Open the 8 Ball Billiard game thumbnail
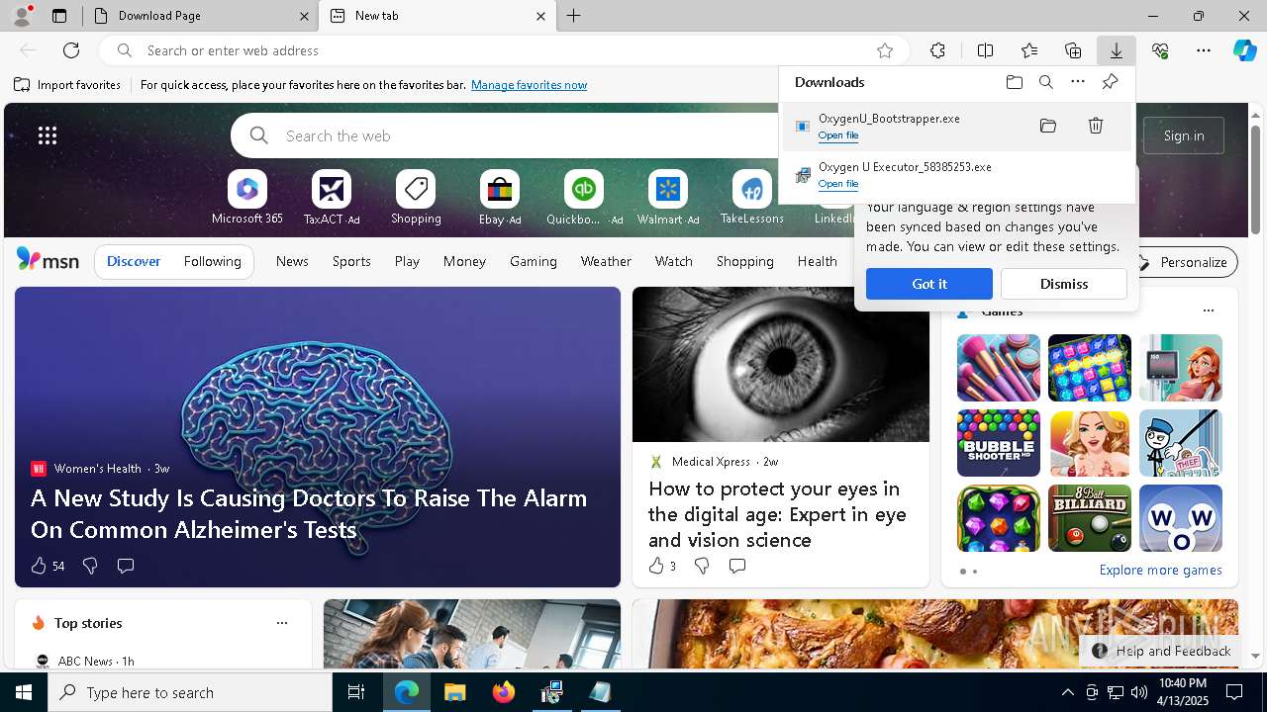Screen dimensions: 1267x712 [x=1090, y=518]
